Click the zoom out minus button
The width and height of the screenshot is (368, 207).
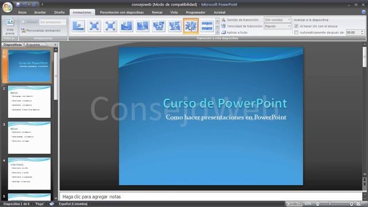(x=317, y=204)
